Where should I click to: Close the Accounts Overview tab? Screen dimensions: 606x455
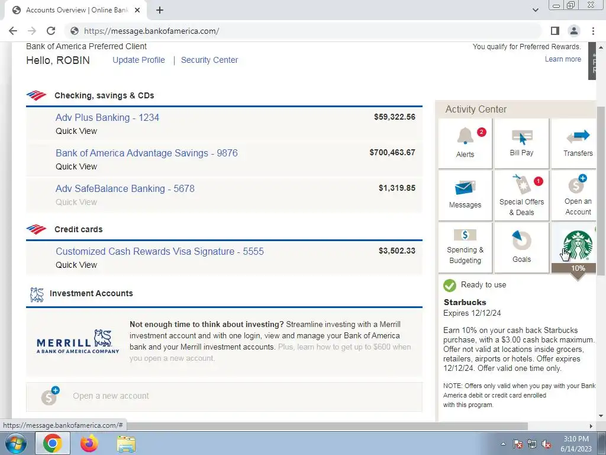click(x=137, y=10)
